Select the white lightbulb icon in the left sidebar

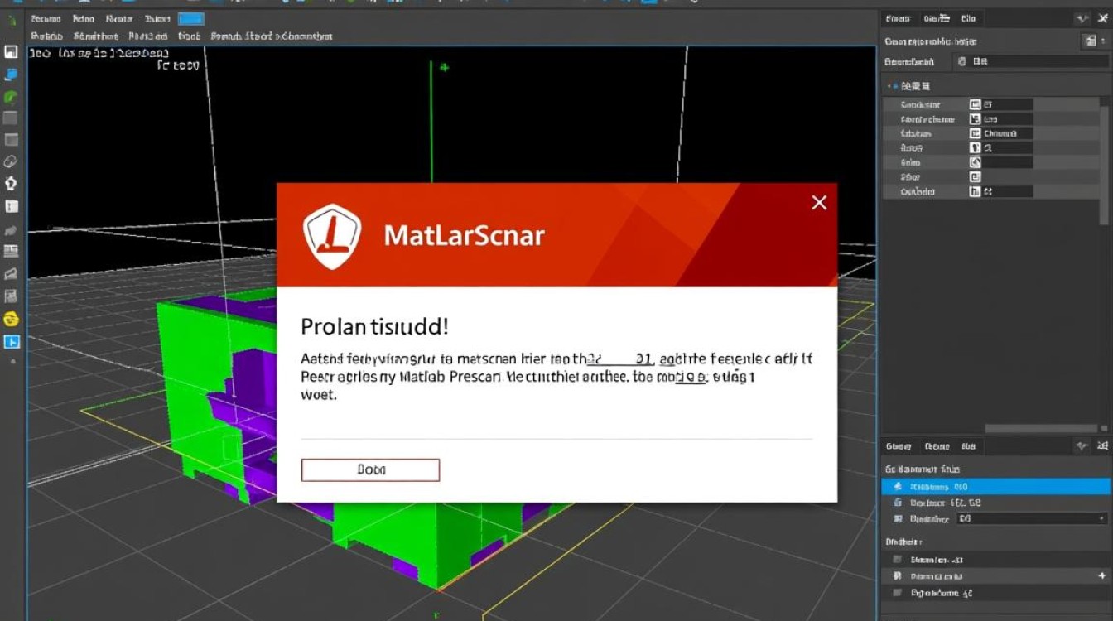[x=11, y=184]
